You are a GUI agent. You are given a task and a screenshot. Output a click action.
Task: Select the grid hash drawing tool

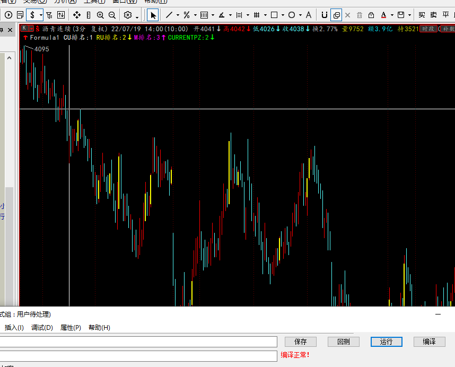257,15
